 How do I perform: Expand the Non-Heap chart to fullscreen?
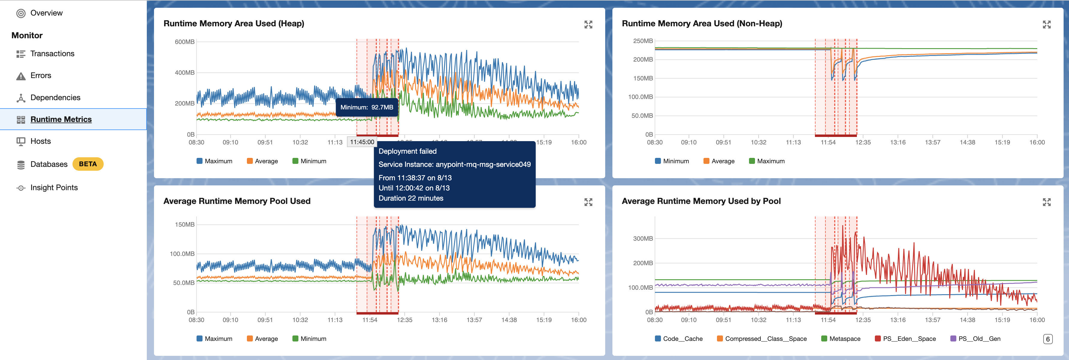1047,25
